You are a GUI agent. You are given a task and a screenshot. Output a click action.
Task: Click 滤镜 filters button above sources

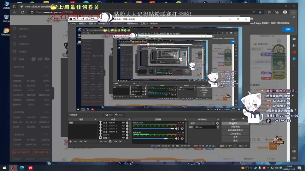(x=119, y=115)
